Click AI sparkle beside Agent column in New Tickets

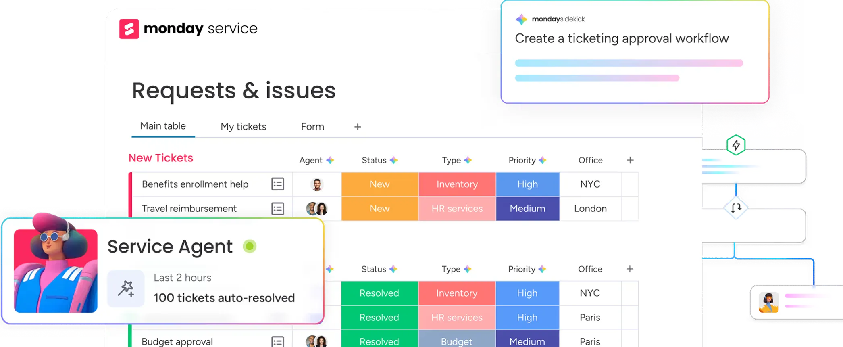[x=330, y=160]
